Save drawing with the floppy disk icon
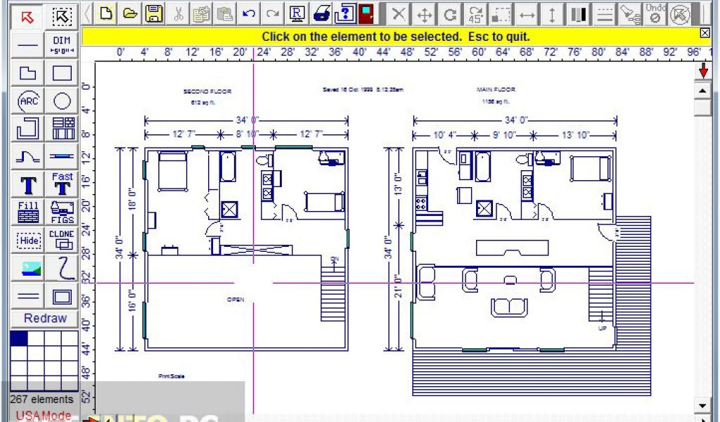This screenshot has width=720, height=422. pos(154,13)
